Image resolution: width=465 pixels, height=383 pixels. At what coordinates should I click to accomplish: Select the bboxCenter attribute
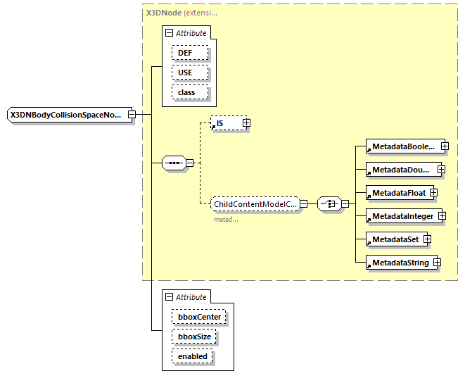pyautogui.click(x=198, y=318)
